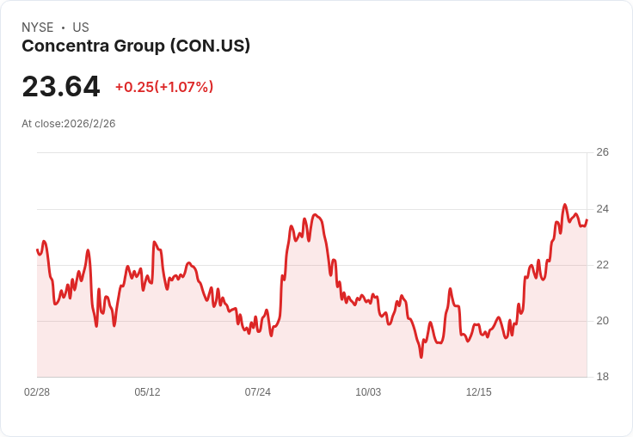Click the 23.64 stock price
The height and width of the screenshot is (437, 633).
(x=61, y=86)
